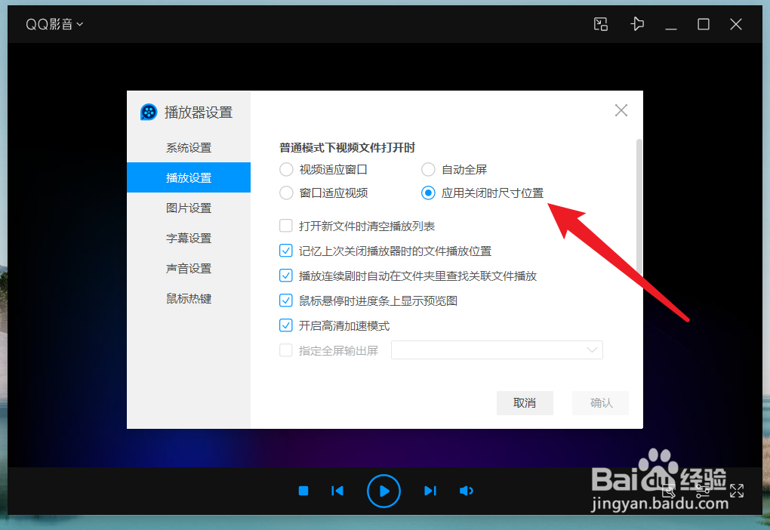
Task: Show the 鼠标热键 section
Action: pyautogui.click(x=189, y=299)
